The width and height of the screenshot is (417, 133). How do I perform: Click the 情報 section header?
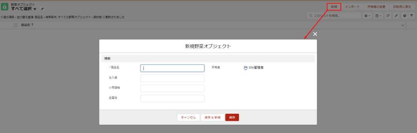point(208,58)
